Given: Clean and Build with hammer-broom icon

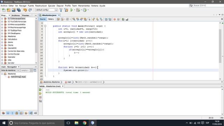Looking at the screenshot, I should click(x=66, y=10).
